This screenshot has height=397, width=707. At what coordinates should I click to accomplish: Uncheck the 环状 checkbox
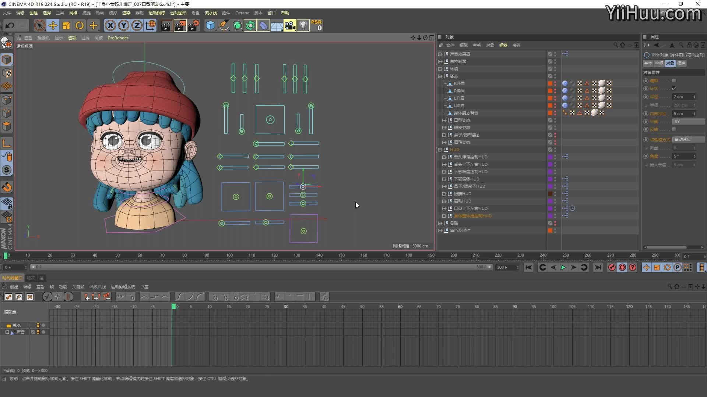click(x=674, y=89)
